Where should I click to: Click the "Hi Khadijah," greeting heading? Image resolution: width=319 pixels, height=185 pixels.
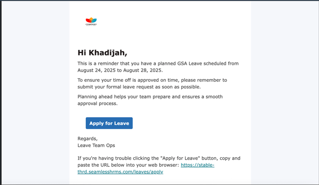tap(102, 53)
